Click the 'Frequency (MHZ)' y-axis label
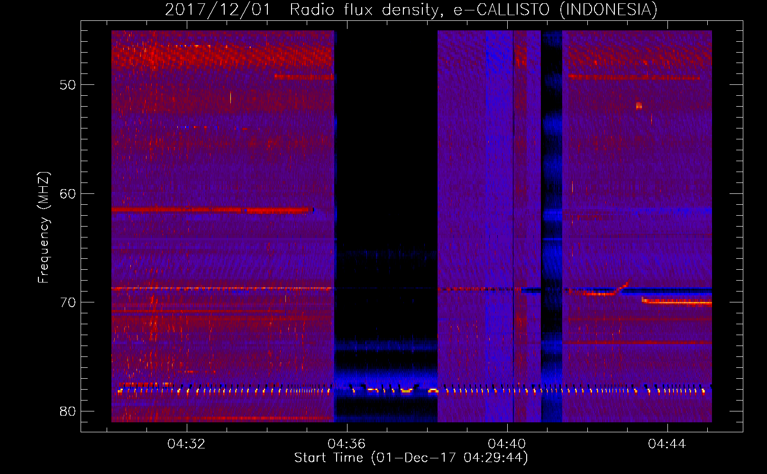This screenshot has width=767, height=474. (x=43, y=228)
